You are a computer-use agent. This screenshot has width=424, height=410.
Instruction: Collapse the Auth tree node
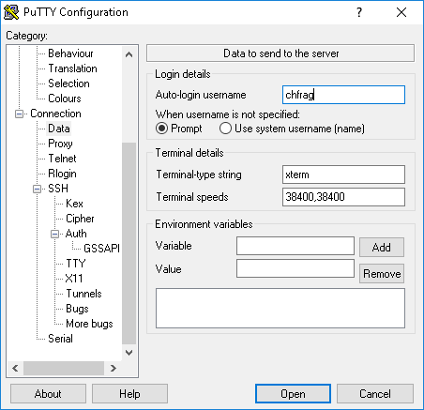tap(54, 234)
